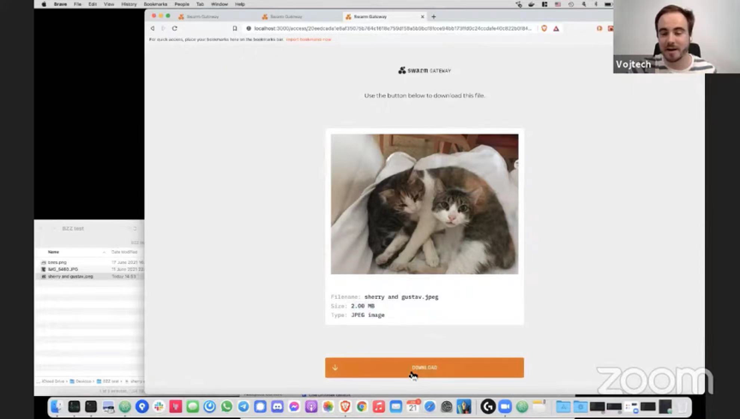Open WhatsApp from the Dock
Image resolution: width=740 pixels, height=419 pixels.
point(226,406)
